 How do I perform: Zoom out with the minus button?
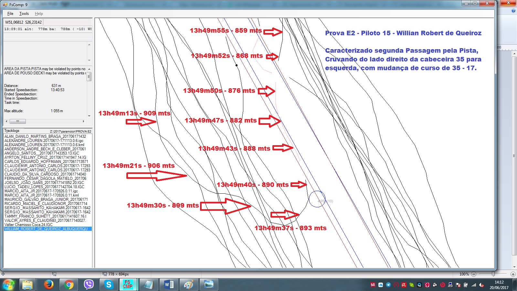pos(474,274)
